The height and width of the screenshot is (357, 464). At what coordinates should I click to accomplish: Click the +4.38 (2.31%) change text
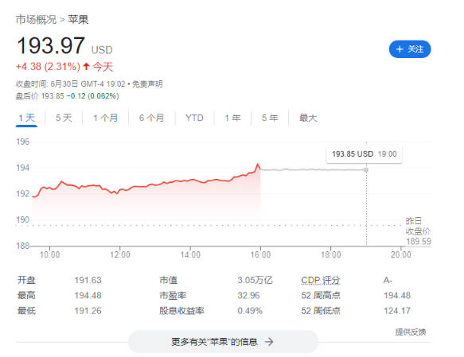(48, 67)
